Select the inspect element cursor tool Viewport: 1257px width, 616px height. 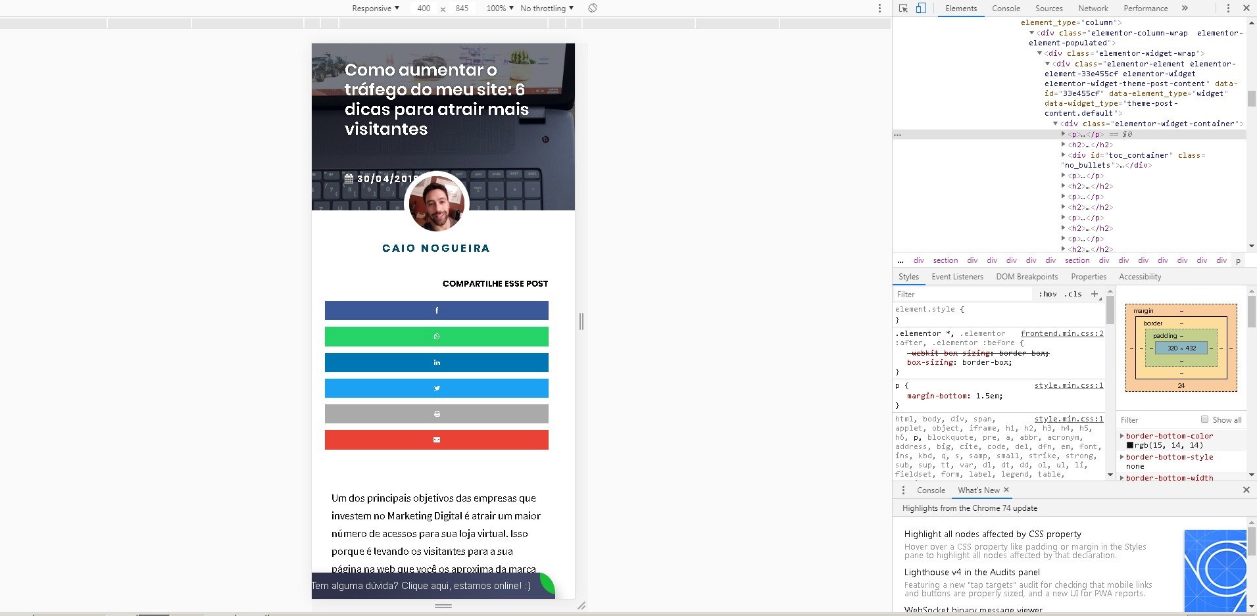pos(904,9)
